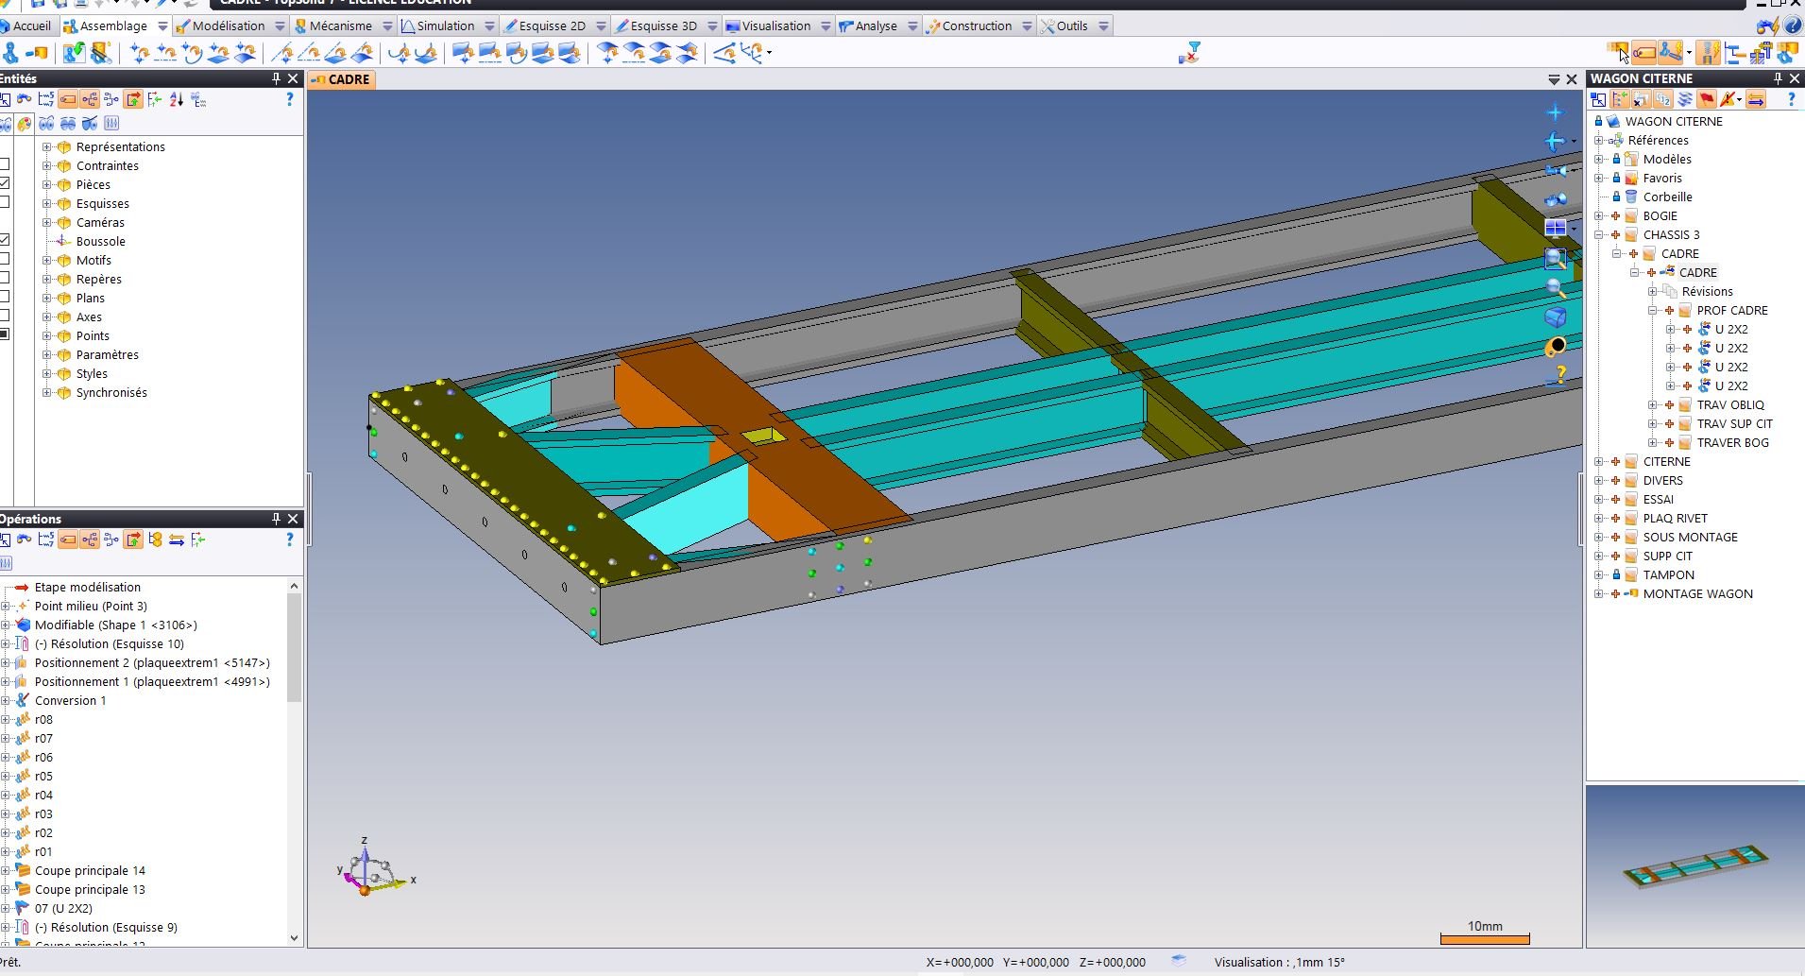Screen dimensions: 1805x976
Task: Toggle the checkbox beside Boussole
Action: 5,240
